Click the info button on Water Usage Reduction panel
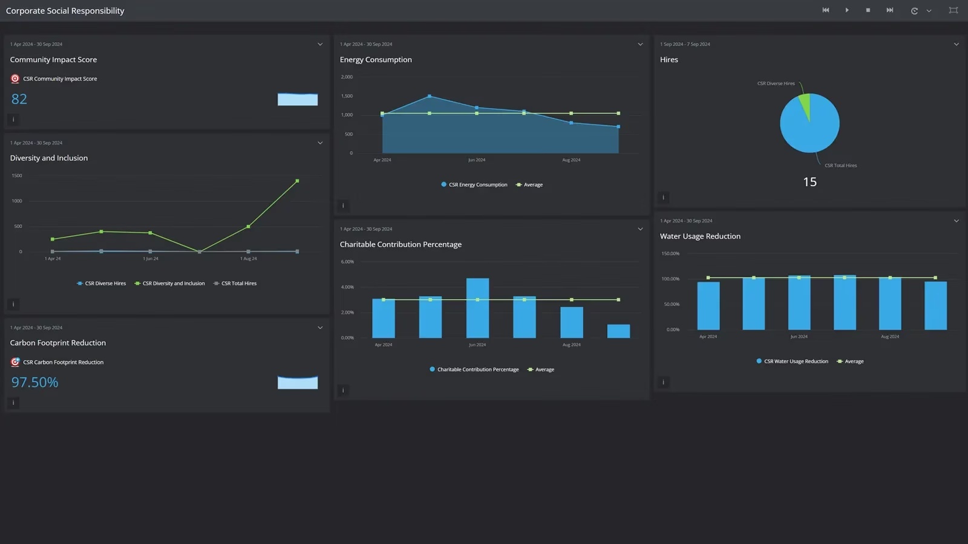 pos(663,382)
